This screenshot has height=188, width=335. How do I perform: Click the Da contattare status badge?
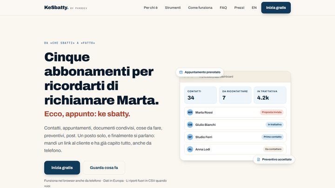273,149
